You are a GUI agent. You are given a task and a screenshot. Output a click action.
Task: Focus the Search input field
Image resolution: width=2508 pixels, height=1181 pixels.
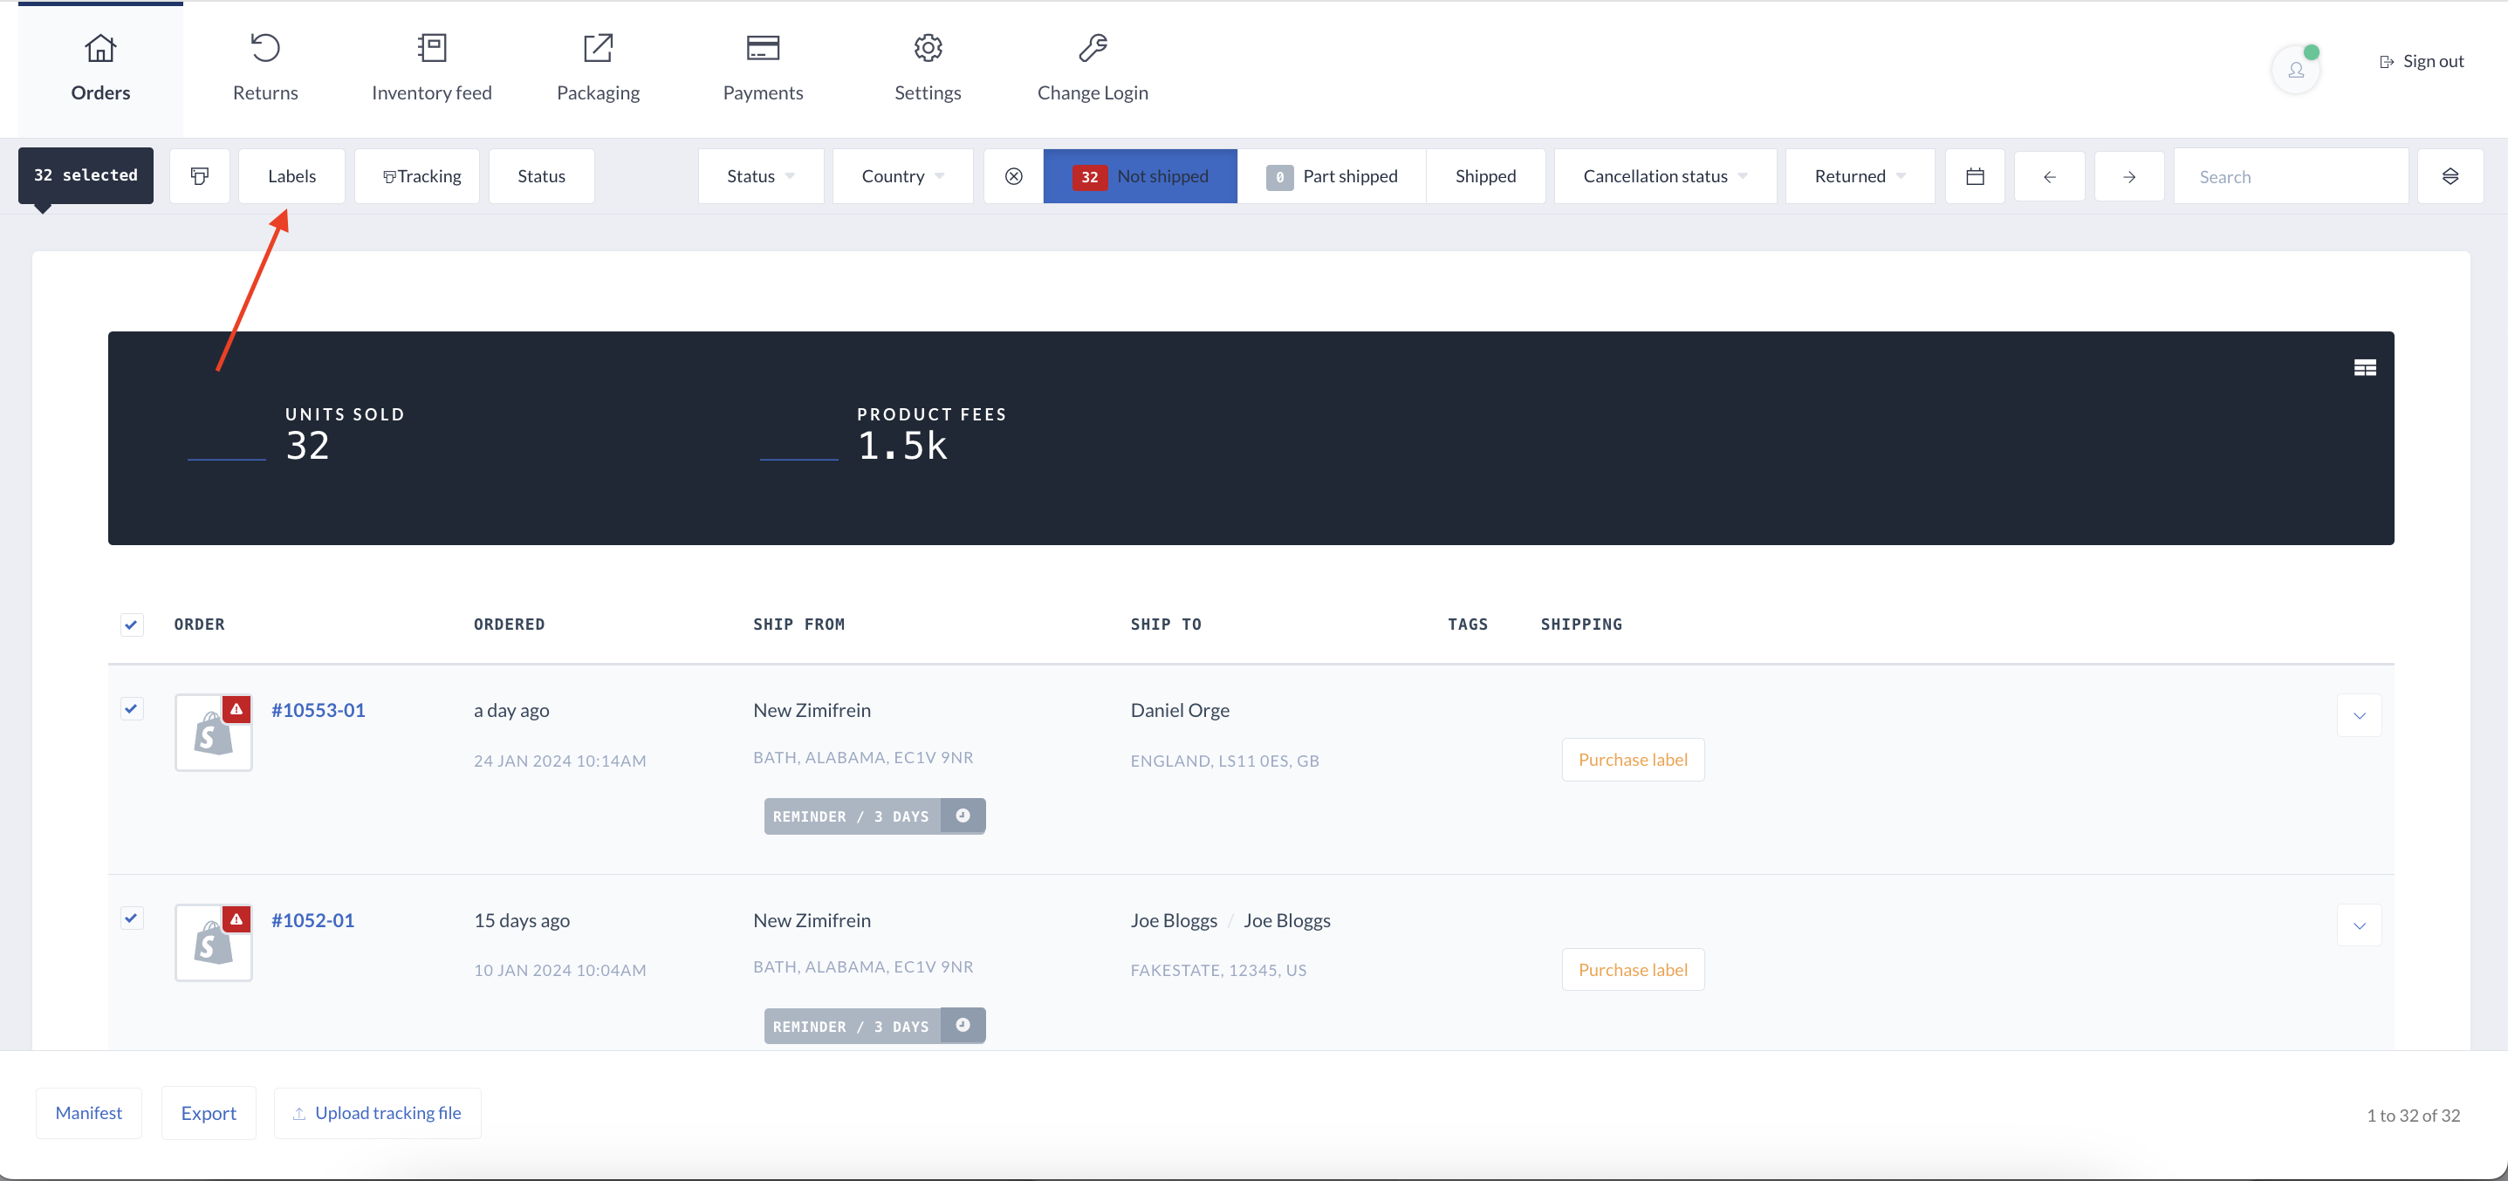[x=2291, y=176]
